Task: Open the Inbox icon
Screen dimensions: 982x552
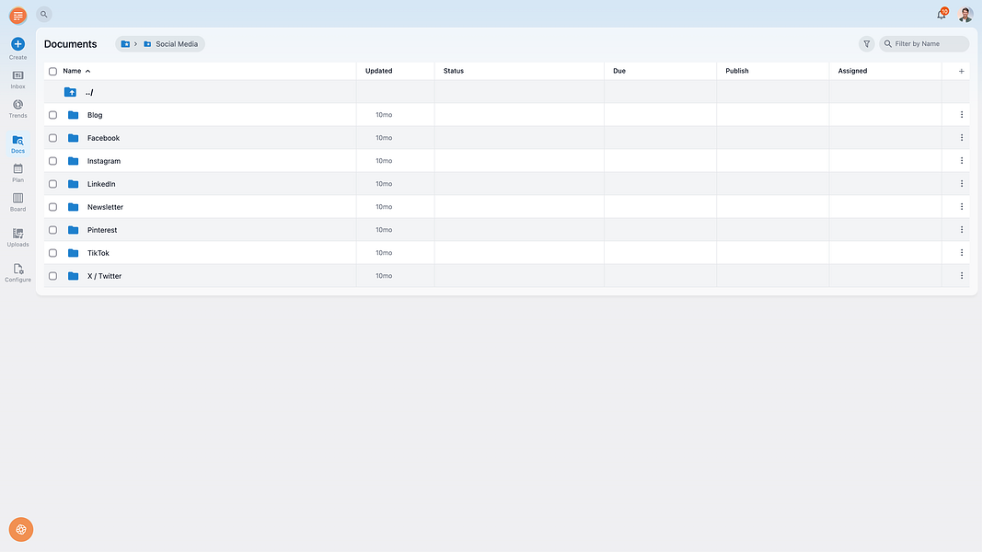Action: 17,75
